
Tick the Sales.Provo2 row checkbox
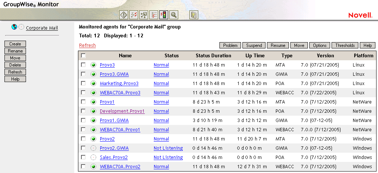(83, 157)
